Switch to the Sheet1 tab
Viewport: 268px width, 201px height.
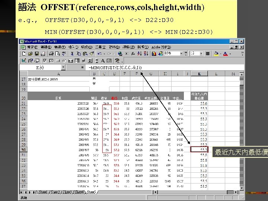click(43, 192)
